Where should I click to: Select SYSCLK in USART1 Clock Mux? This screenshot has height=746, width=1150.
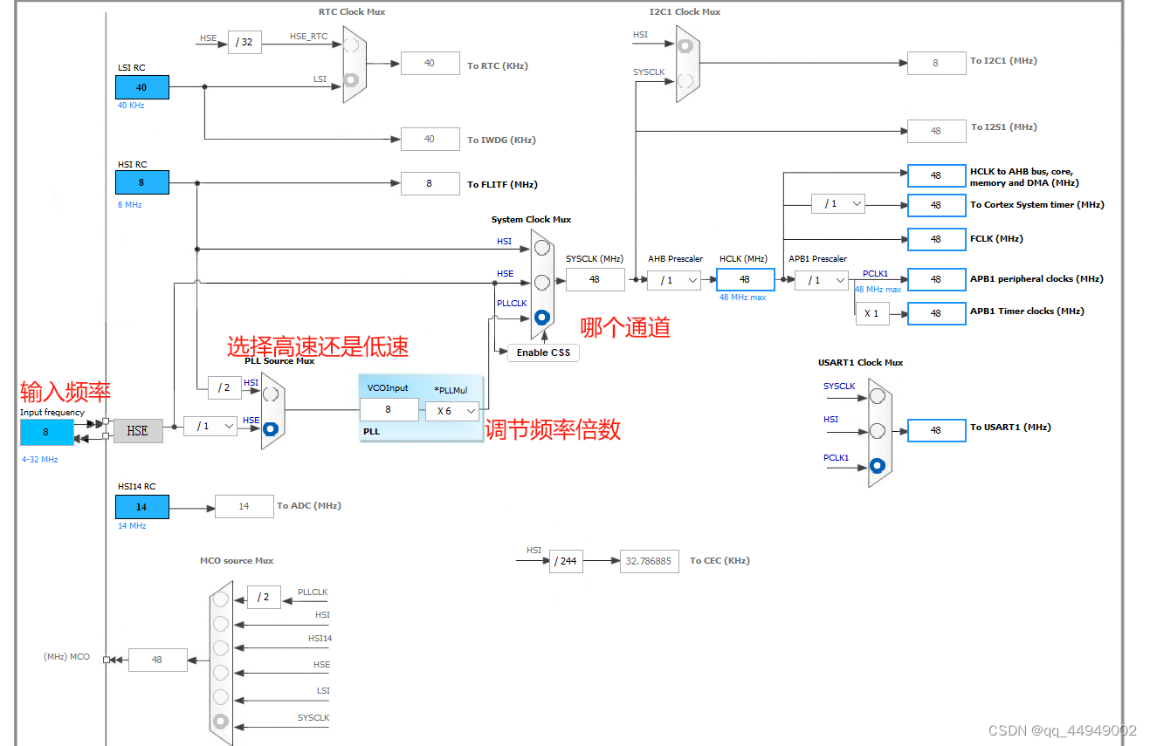[878, 397]
